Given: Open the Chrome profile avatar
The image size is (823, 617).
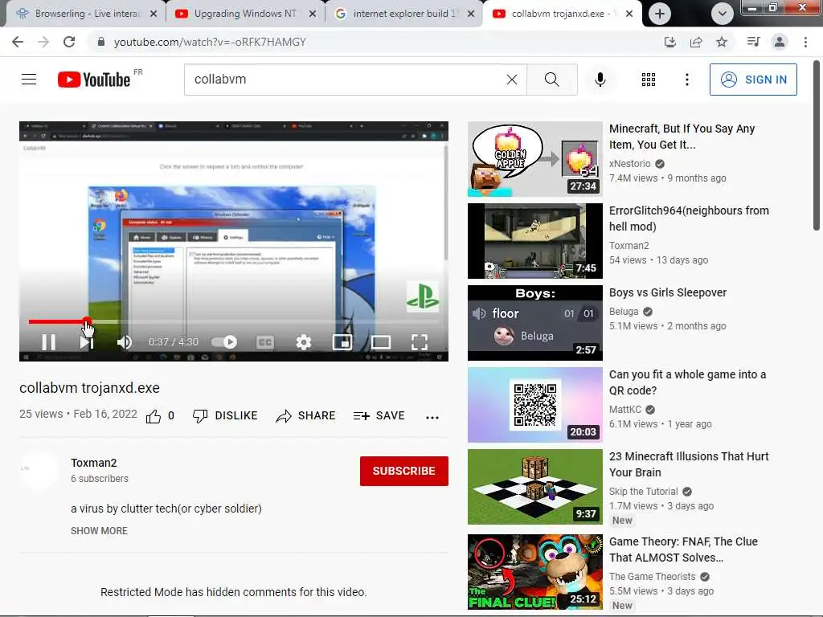Looking at the screenshot, I should 780,42.
